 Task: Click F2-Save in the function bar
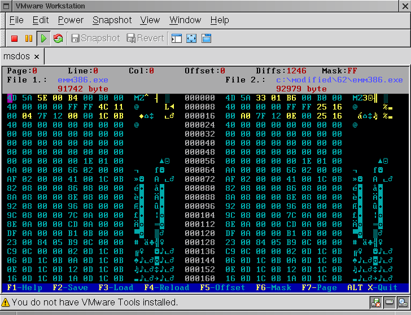(70, 287)
